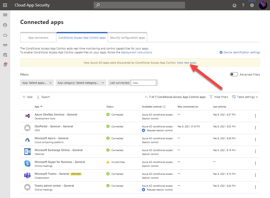Image resolution: width=270 pixels, height=198 pixels.
Task: Enable Advanced filters toggle
Action: pos(234,74)
